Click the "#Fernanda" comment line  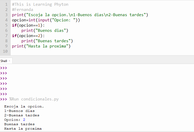[22, 10]
